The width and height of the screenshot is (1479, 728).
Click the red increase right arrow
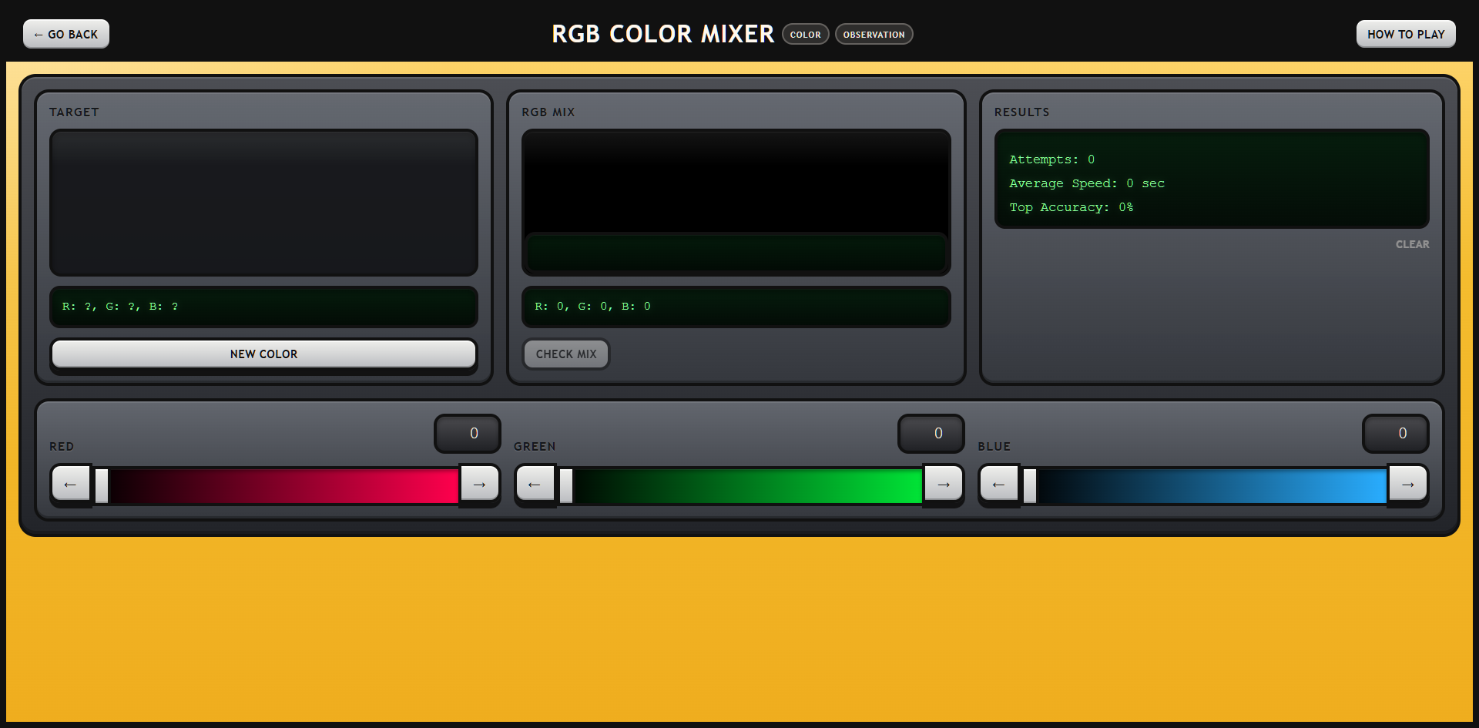pyautogui.click(x=479, y=485)
